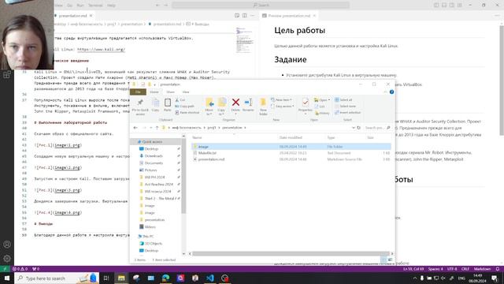Image resolution: width=504 pixels, height=284 pixels.
Task: Click the VS Code taskbar icon
Action: click(210, 278)
